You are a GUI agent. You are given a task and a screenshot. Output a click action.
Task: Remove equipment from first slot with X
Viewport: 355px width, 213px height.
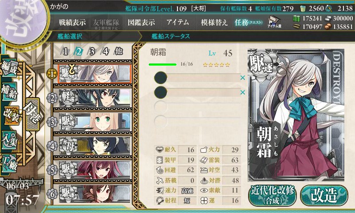[x=243, y=78]
